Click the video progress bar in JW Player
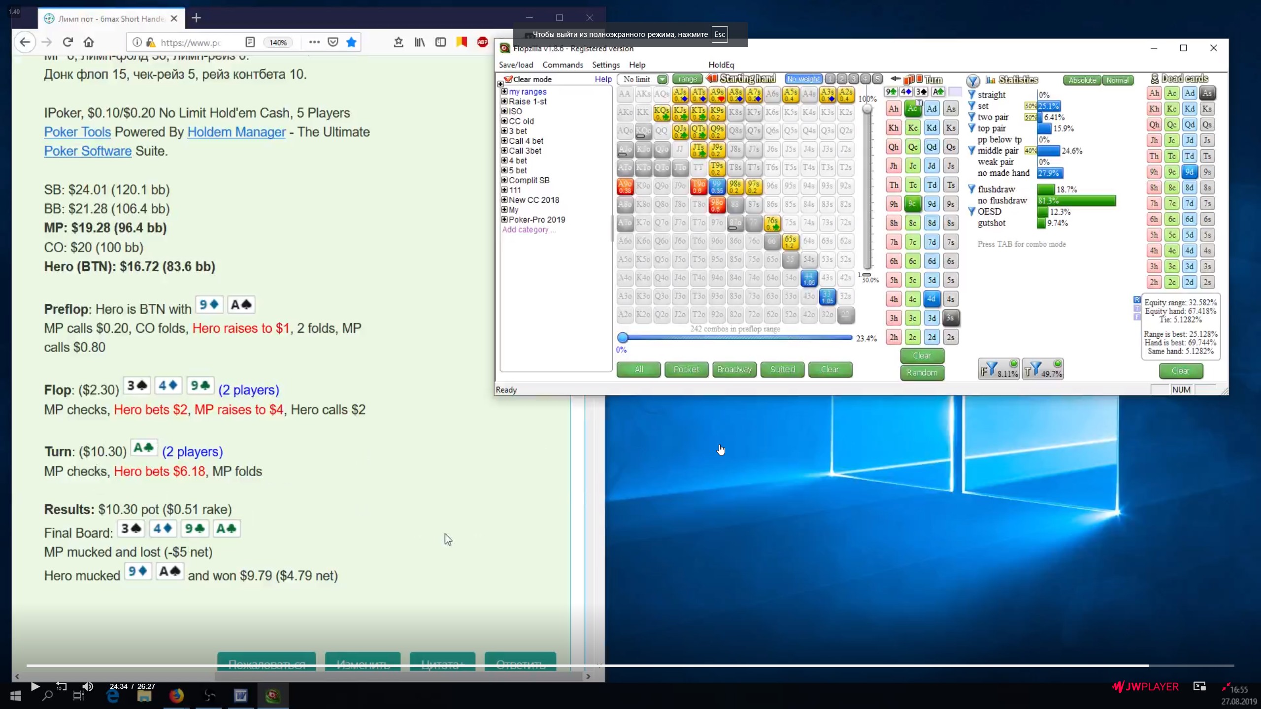This screenshot has height=709, width=1261. (x=630, y=666)
